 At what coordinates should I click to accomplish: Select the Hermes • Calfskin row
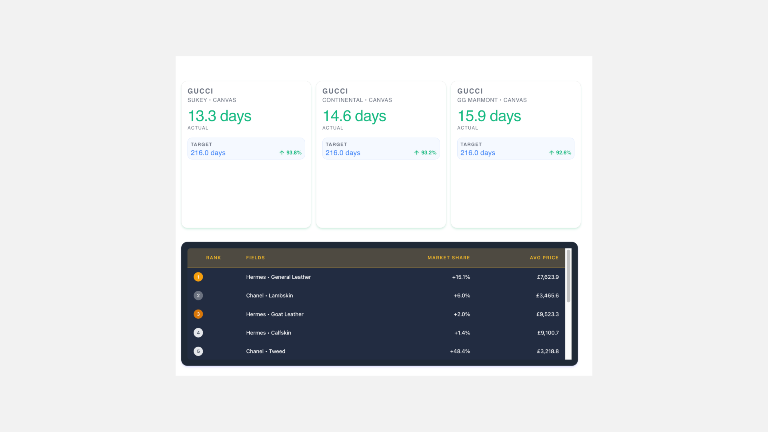point(376,333)
